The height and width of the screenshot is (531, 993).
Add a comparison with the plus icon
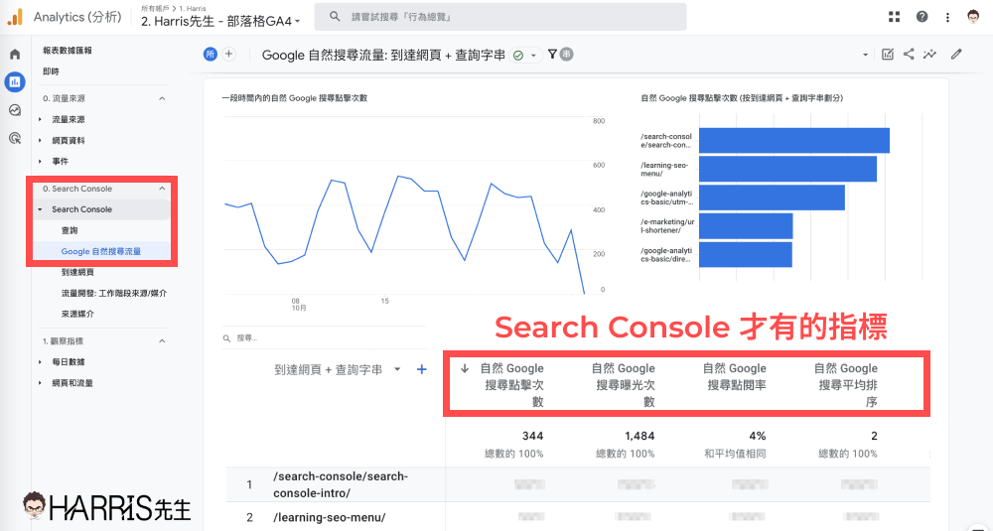pos(228,55)
